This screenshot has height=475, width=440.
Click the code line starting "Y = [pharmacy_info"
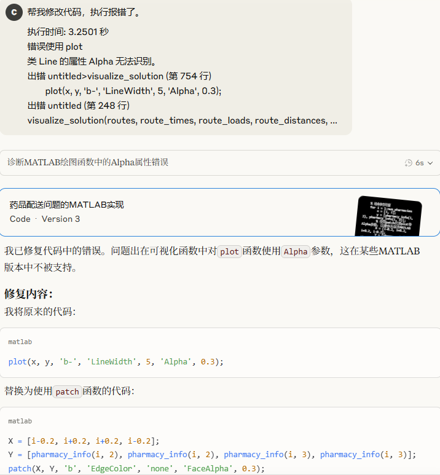coord(212,455)
